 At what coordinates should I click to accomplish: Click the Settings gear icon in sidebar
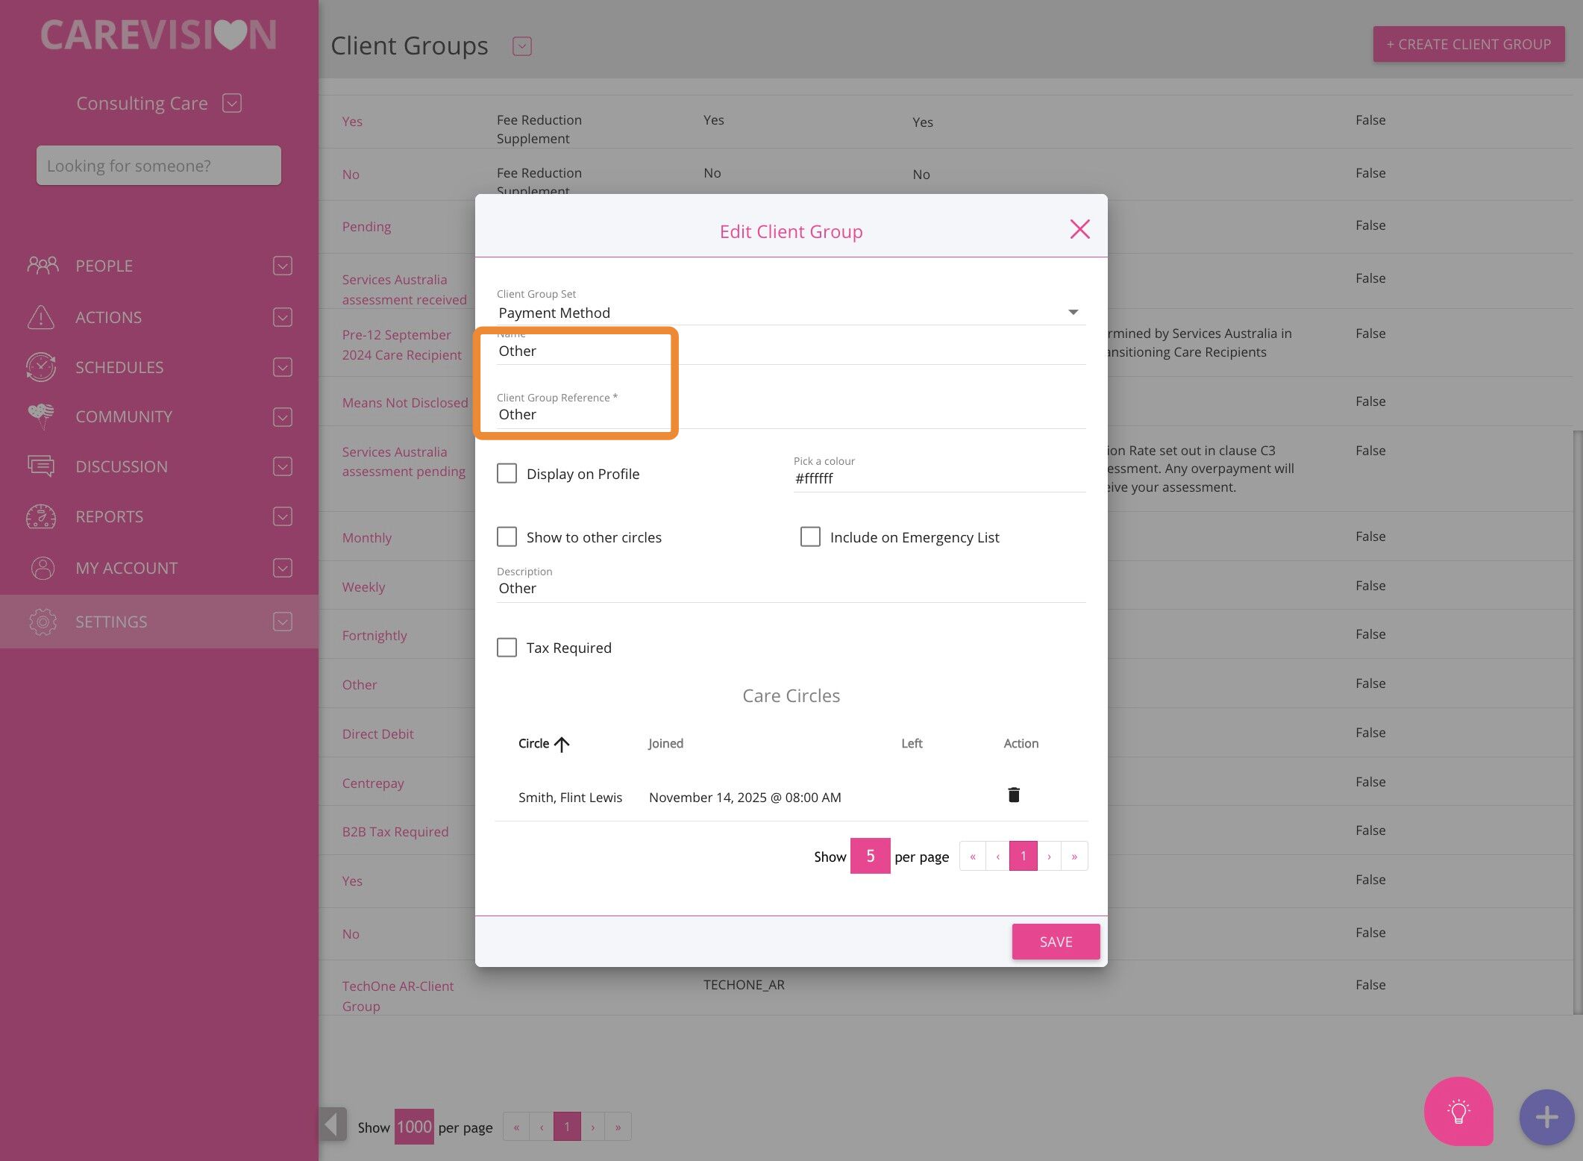43,622
